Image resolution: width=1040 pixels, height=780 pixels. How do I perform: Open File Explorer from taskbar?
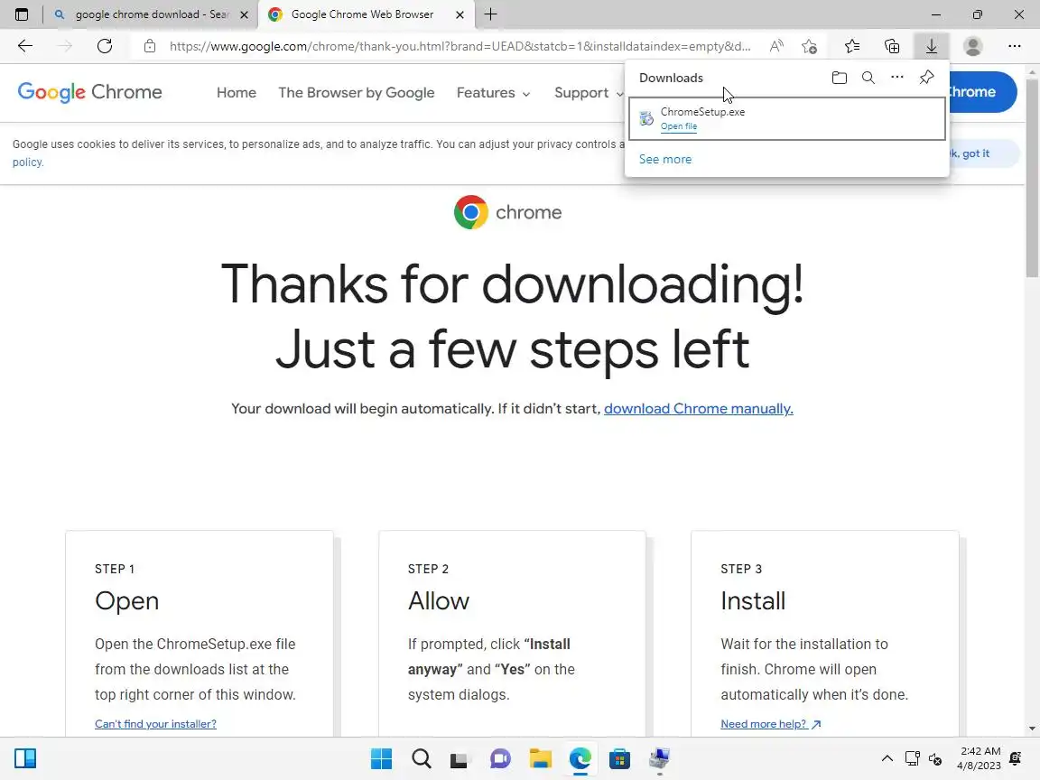click(540, 758)
